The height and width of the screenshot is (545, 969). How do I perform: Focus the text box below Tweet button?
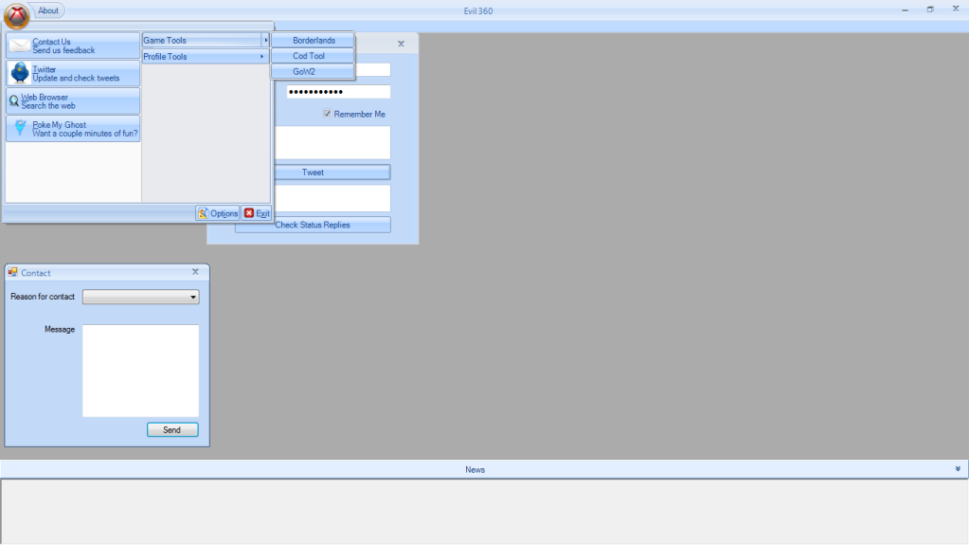[x=332, y=199]
